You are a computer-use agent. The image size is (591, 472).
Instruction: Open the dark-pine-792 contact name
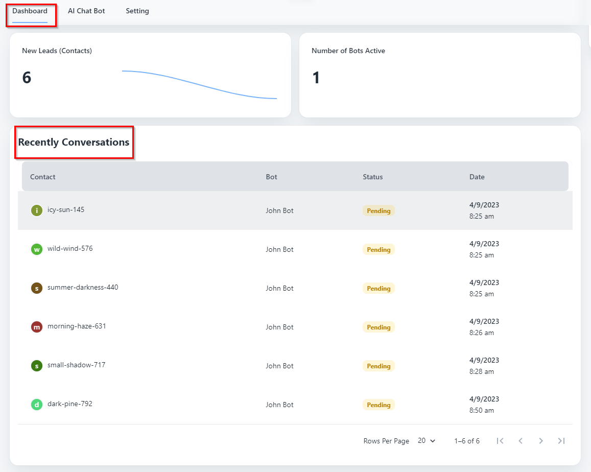[x=70, y=404]
